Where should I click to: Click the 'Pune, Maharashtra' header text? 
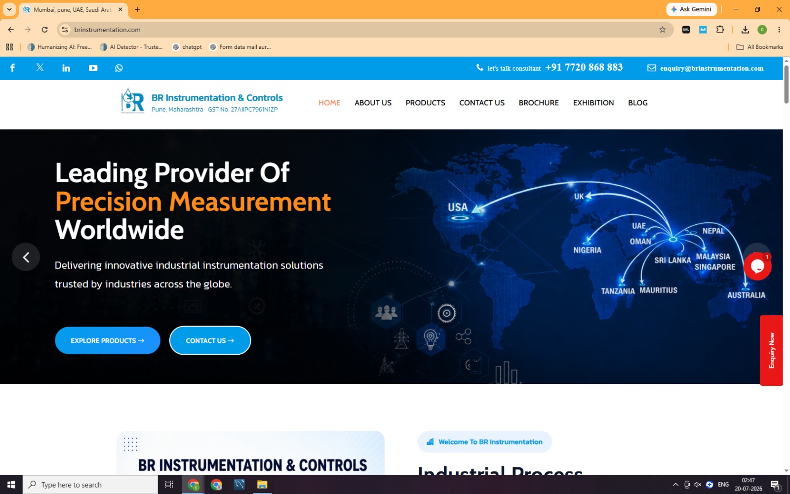pos(177,110)
